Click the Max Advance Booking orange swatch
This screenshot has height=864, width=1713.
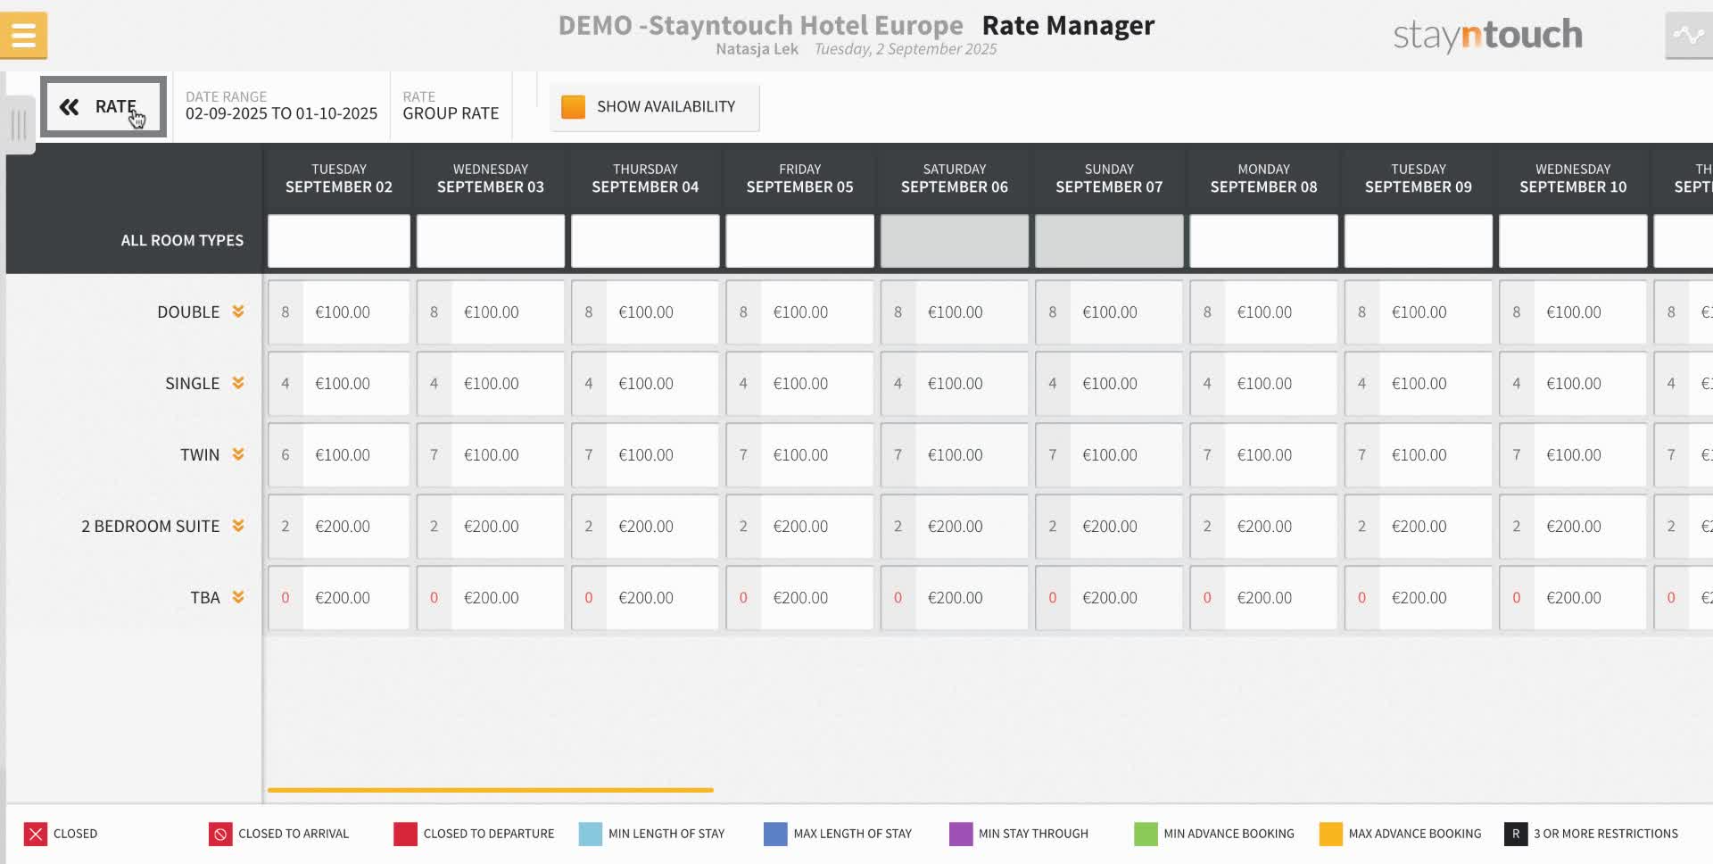coord(1330,834)
